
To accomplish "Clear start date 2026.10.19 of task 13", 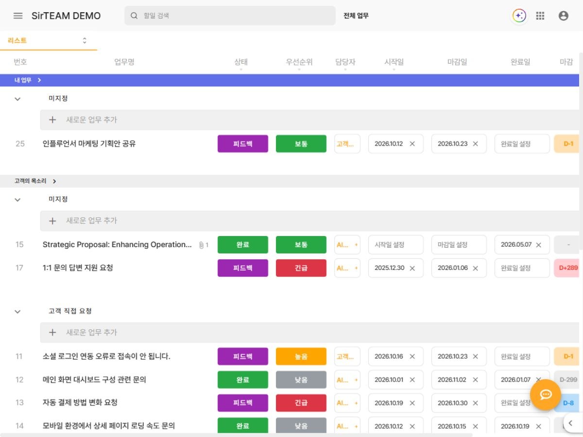I will coord(412,403).
